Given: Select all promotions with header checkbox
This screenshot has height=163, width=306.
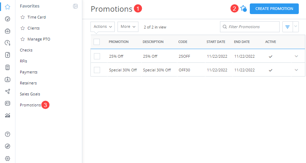Looking at the screenshot, I should point(97,42).
